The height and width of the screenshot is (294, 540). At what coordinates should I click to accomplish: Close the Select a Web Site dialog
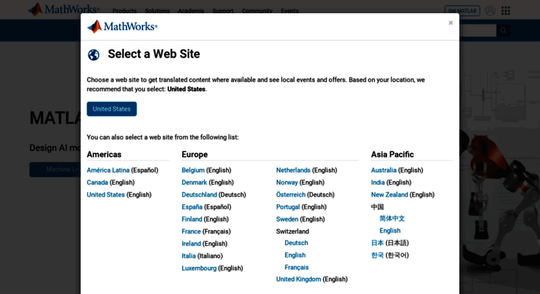tap(450, 23)
